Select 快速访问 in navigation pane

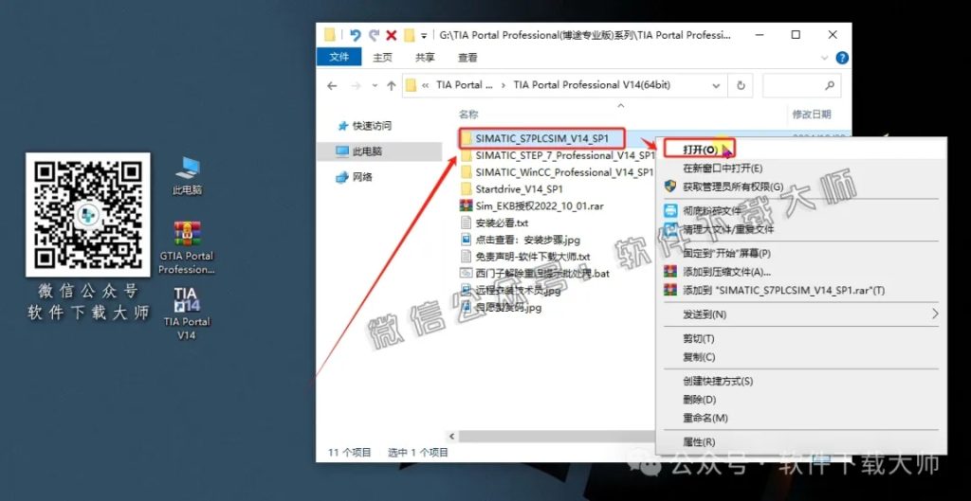[x=372, y=126]
